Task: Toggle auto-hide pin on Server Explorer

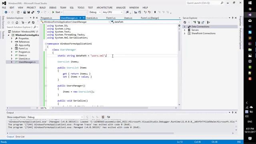Action: click(233, 18)
